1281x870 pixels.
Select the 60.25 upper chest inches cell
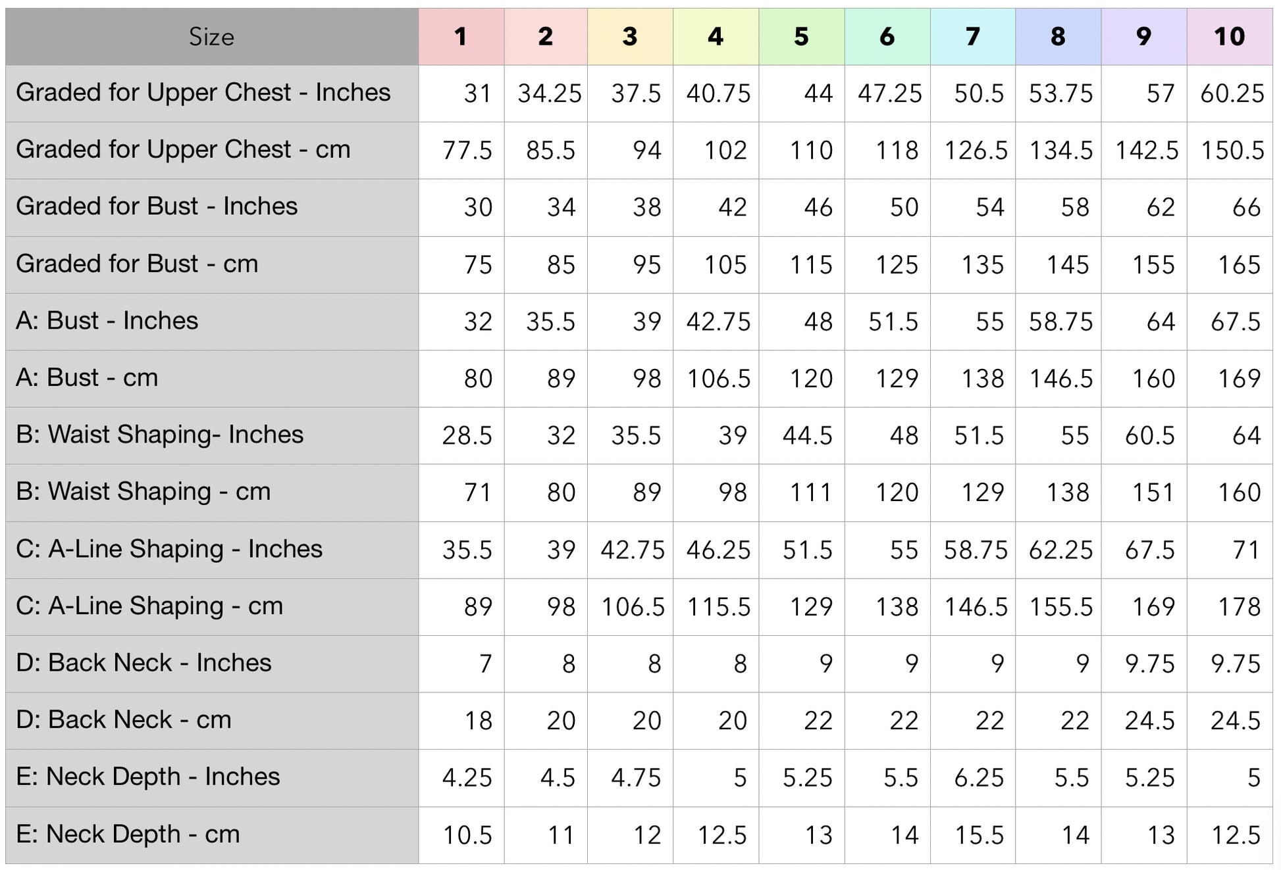pyautogui.click(x=1232, y=93)
